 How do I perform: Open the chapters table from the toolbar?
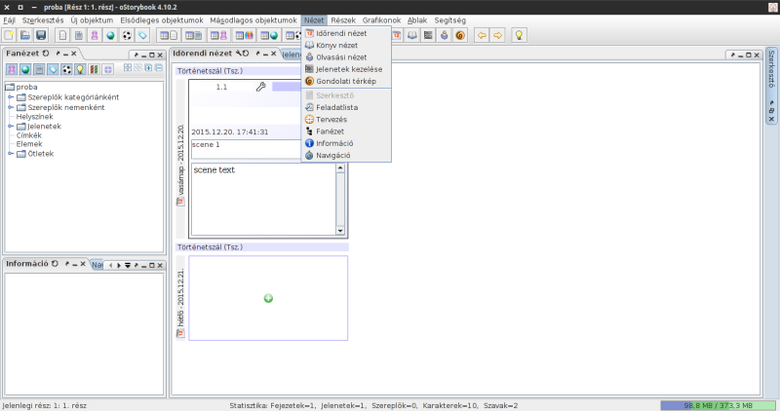(193, 35)
